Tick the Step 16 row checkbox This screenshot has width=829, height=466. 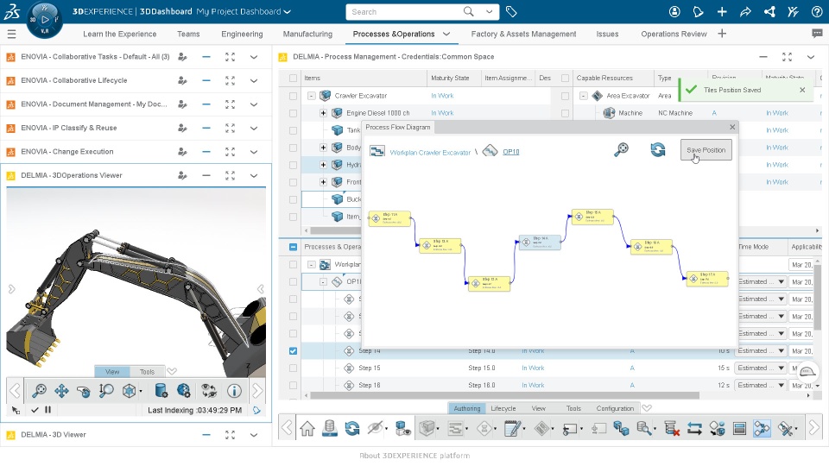(293, 385)
